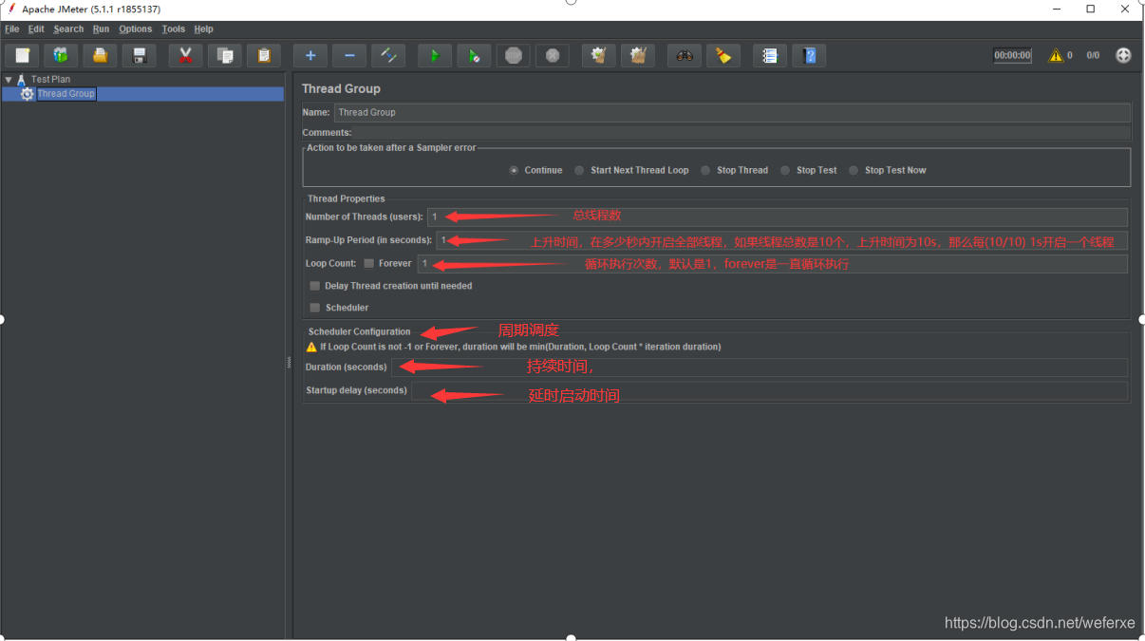Select the Thread Group tree item
The width and height of the screenshot is (1145, 641).
coord(66,94)
